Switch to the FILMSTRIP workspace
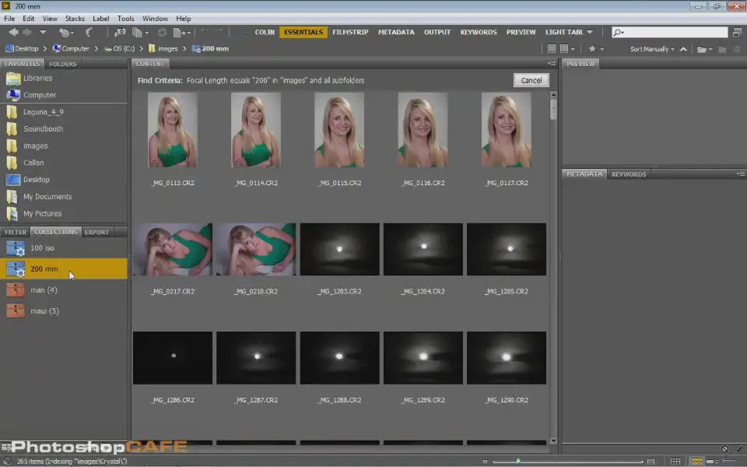The height and width of the screenshot is (467, 747). pyautogui.click(x=350, y=32)
